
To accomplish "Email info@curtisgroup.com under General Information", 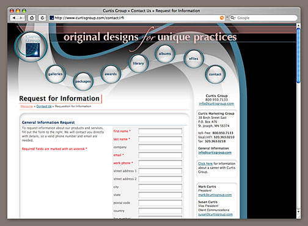I will click(215, 153).
